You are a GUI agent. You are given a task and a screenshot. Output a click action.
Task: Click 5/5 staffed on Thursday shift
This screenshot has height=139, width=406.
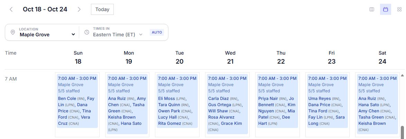click(x=269, y=91)
